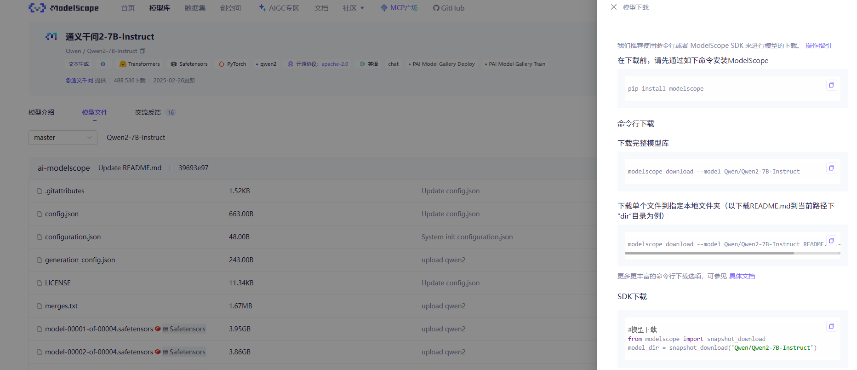Click the 文本生成 task tag
Viewport: 857px width, 370px height.
pos(79,64)
